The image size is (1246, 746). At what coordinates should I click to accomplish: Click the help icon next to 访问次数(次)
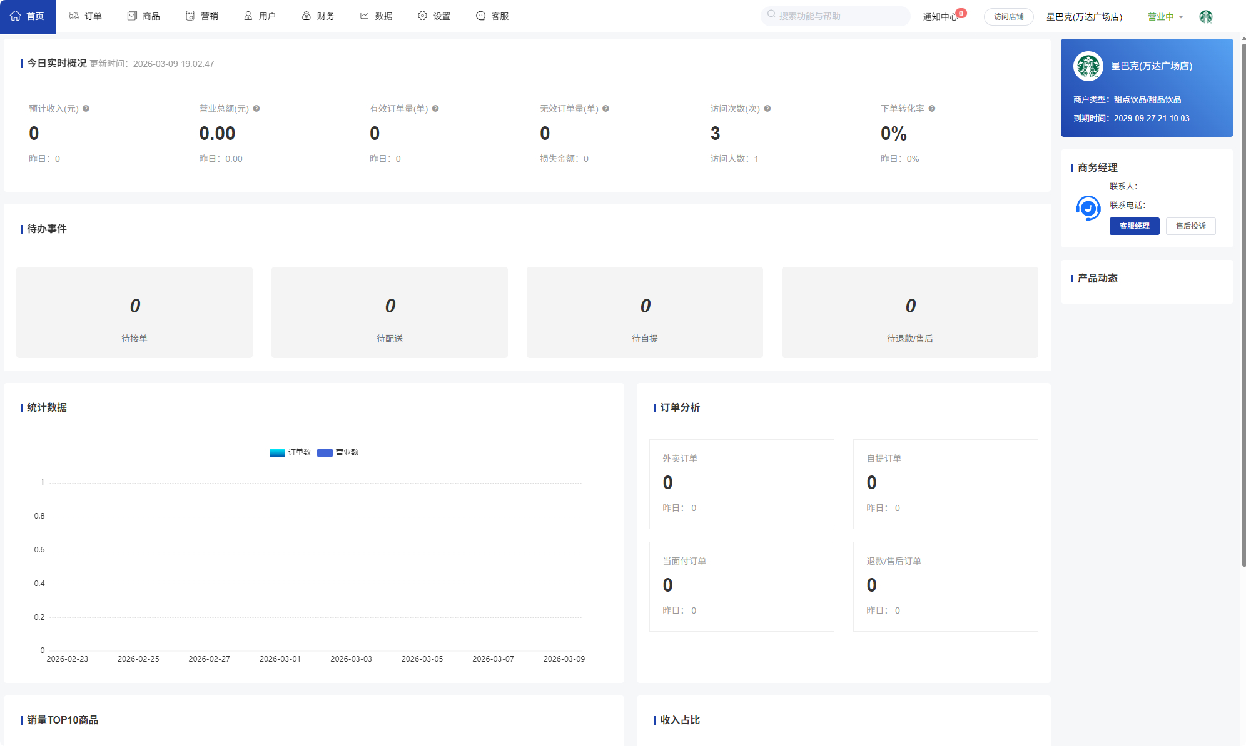click(767, 109)
